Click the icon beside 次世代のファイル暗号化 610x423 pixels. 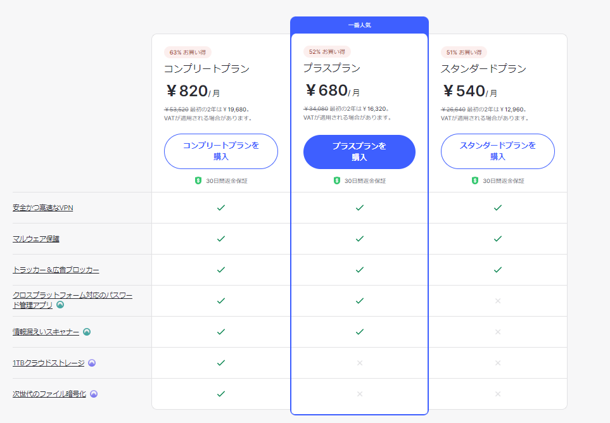point(93,394)
